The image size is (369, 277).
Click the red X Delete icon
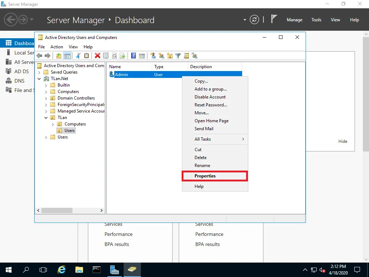[x=97, y=56]
